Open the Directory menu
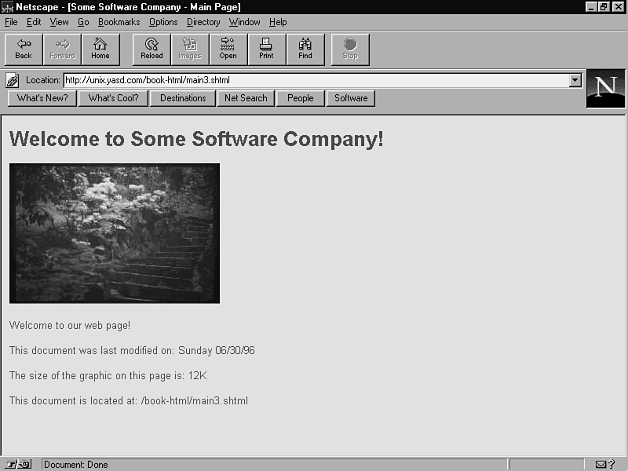 tap(203, 22)
